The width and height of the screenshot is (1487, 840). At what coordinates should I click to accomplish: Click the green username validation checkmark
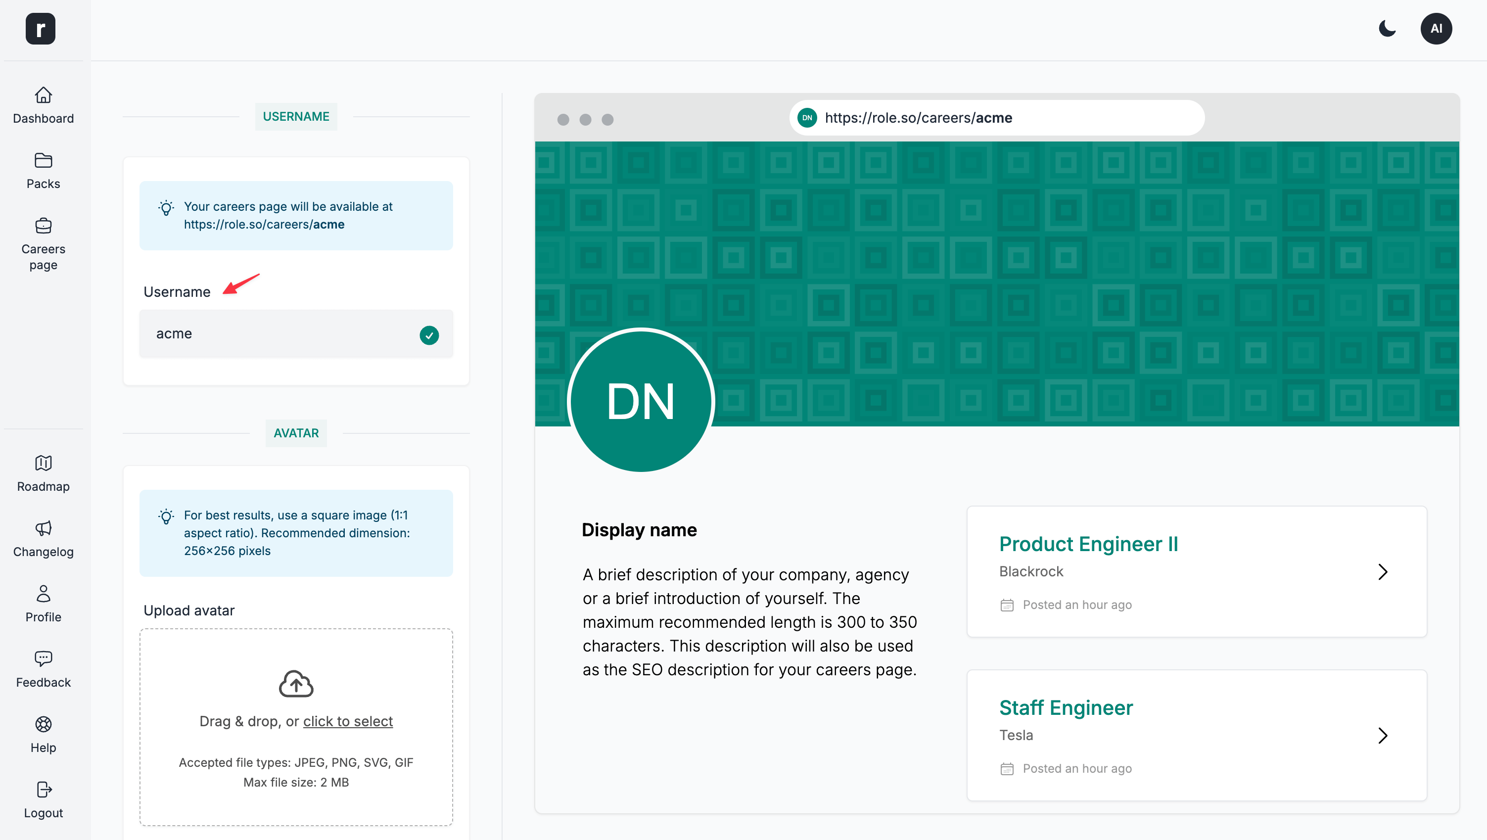pyautogui.click(x=429, y=335)
